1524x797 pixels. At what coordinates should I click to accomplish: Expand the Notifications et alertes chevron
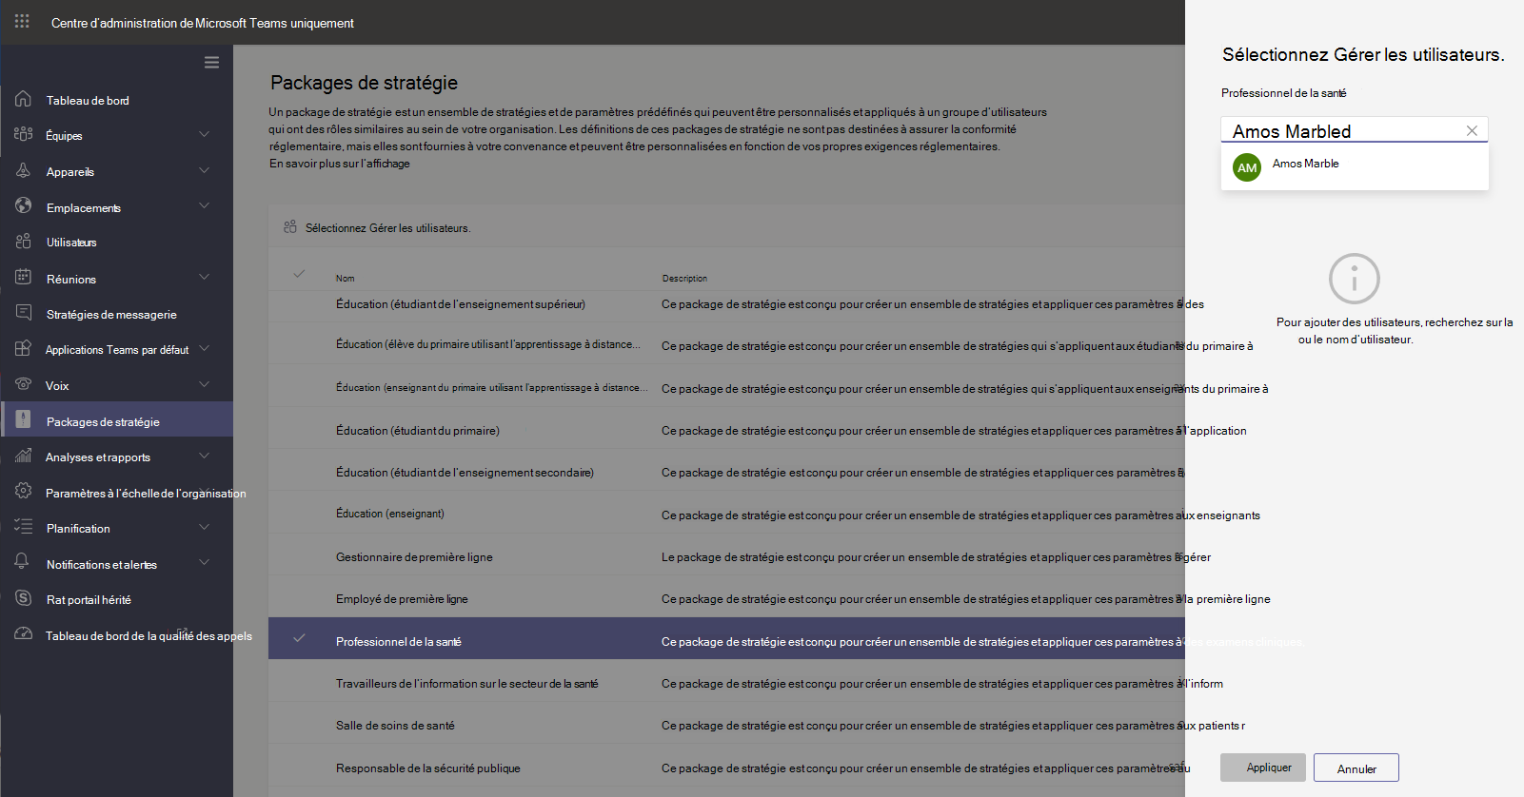(204, 562)
